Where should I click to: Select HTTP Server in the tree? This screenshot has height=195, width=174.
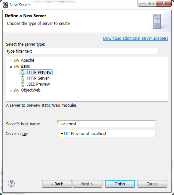[x=38, y=78]
